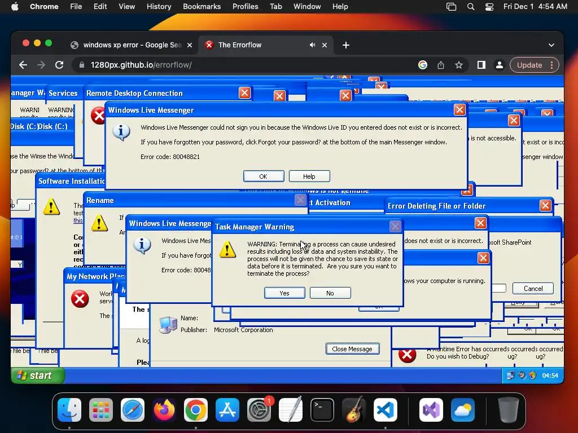Open the Stage Manager windows icon in menu bar
The image size is (578, 433).
[451, 6]
